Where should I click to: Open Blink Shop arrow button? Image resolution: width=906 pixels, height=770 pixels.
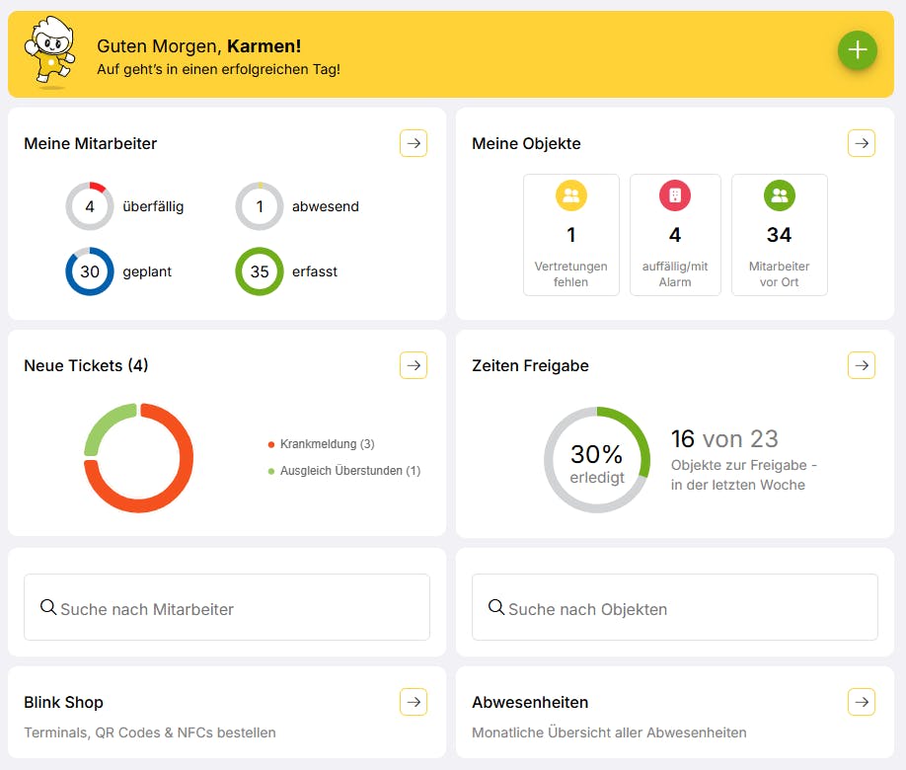coord(414,702)
